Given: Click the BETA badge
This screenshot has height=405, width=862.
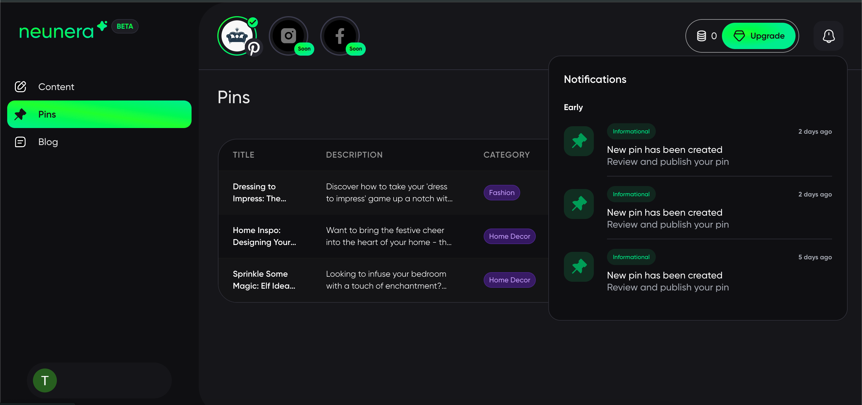Looking at the screenshot, I should coord(125,26).
